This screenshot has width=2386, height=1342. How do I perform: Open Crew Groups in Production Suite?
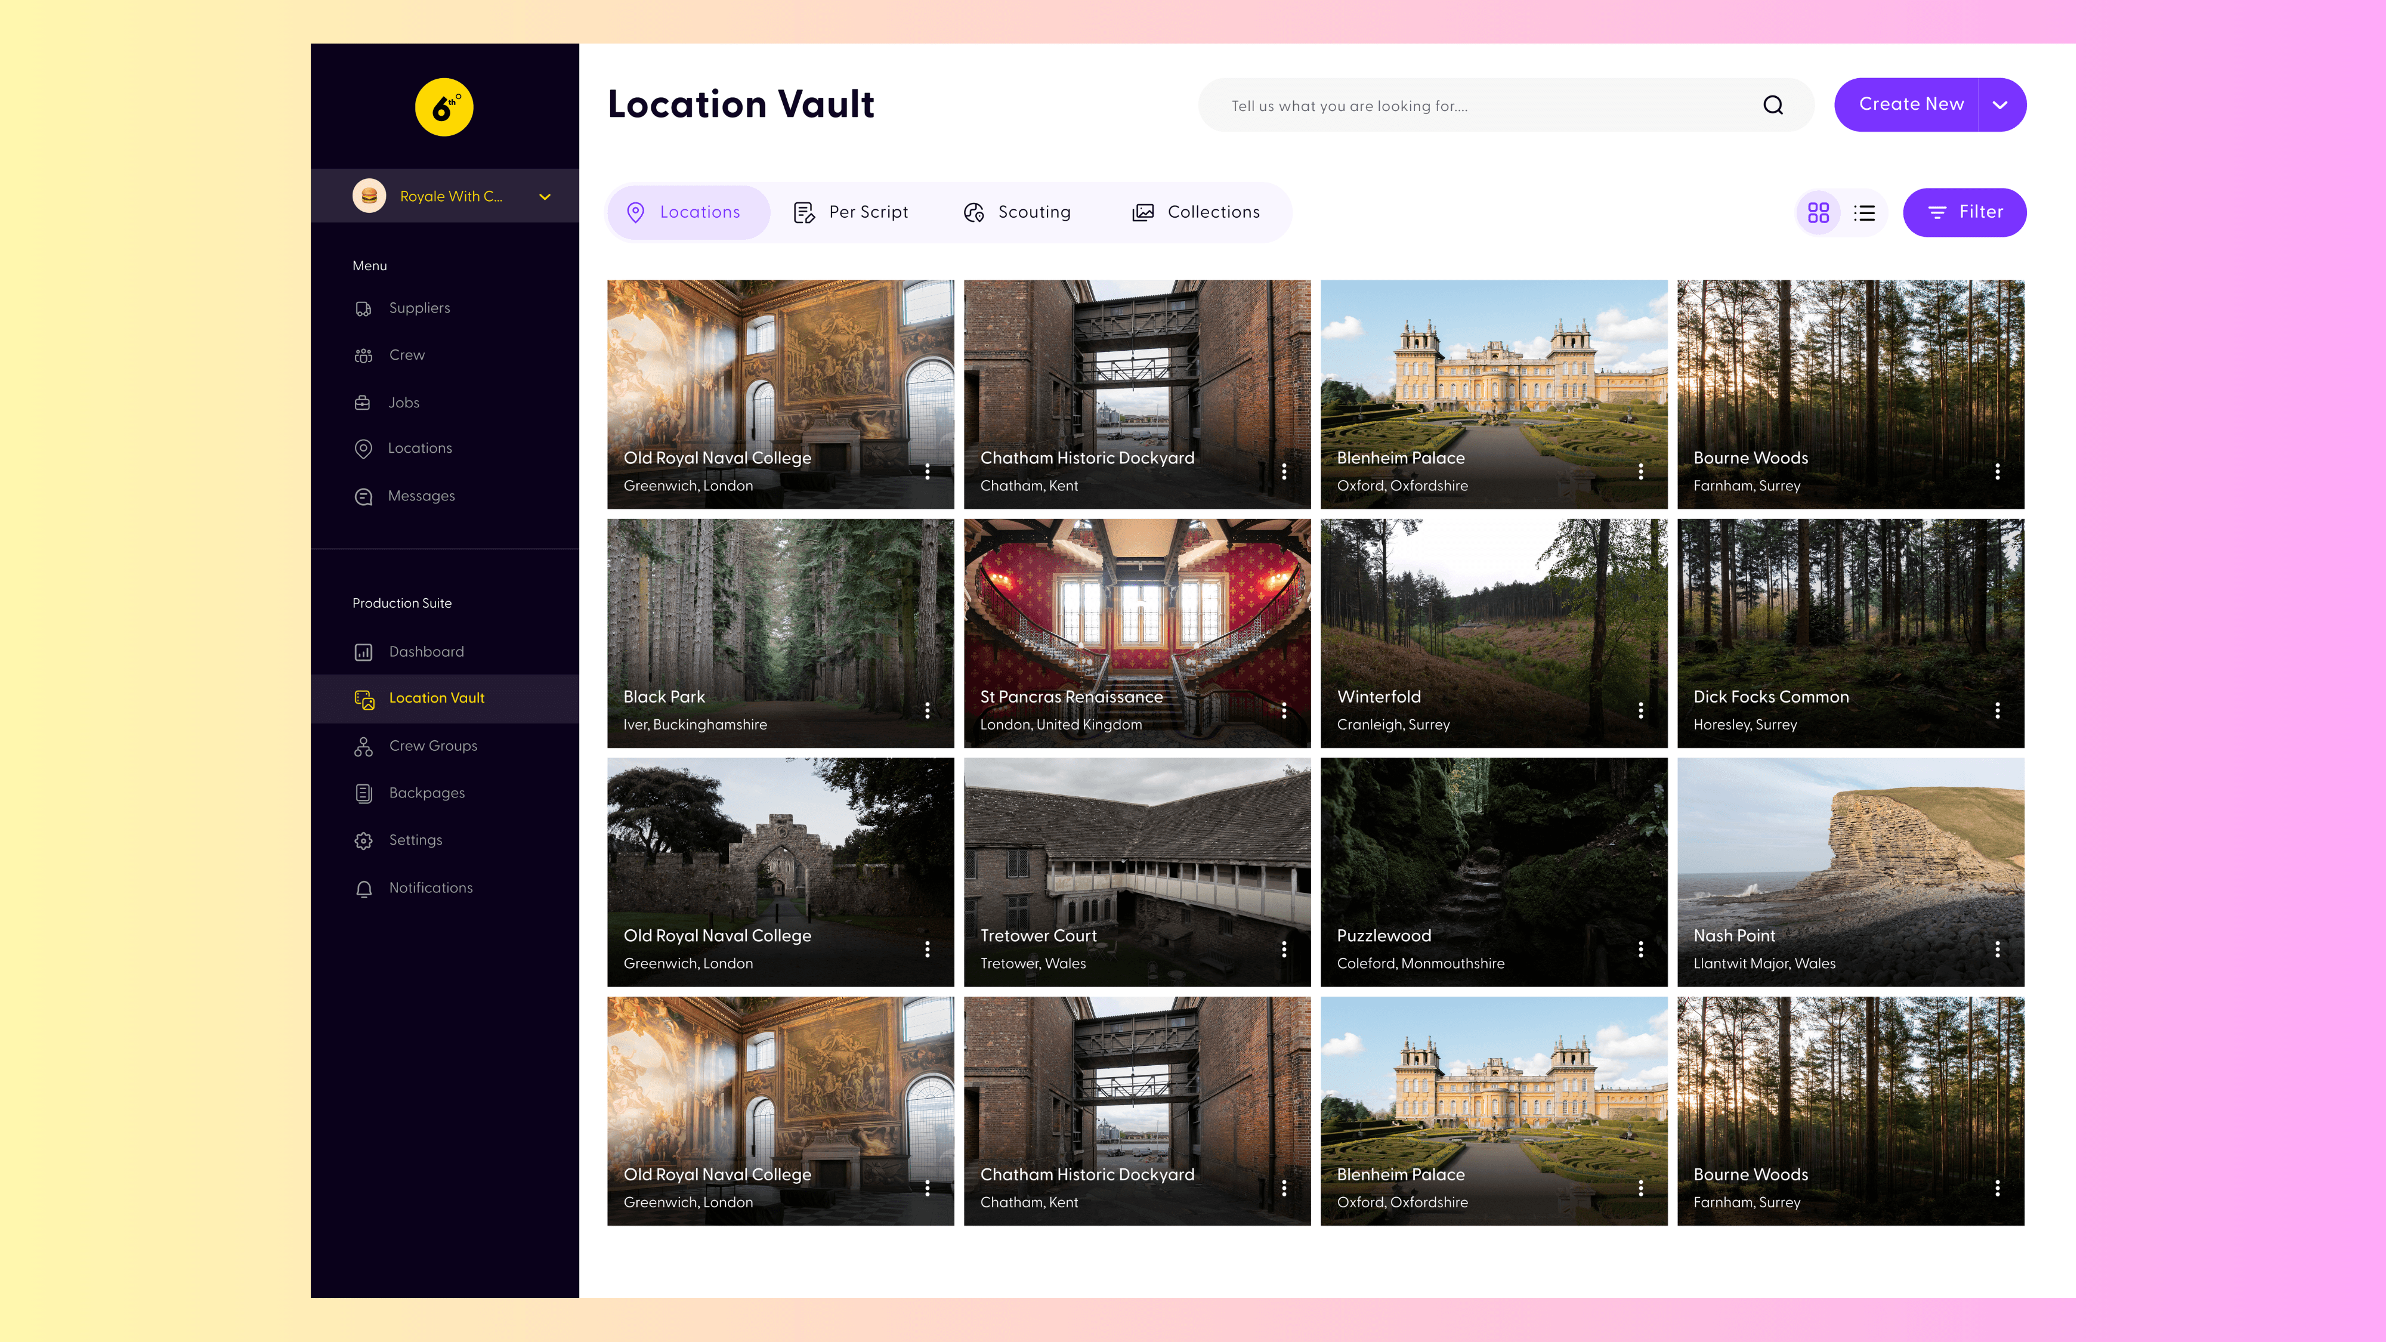[x=432, y=747]
